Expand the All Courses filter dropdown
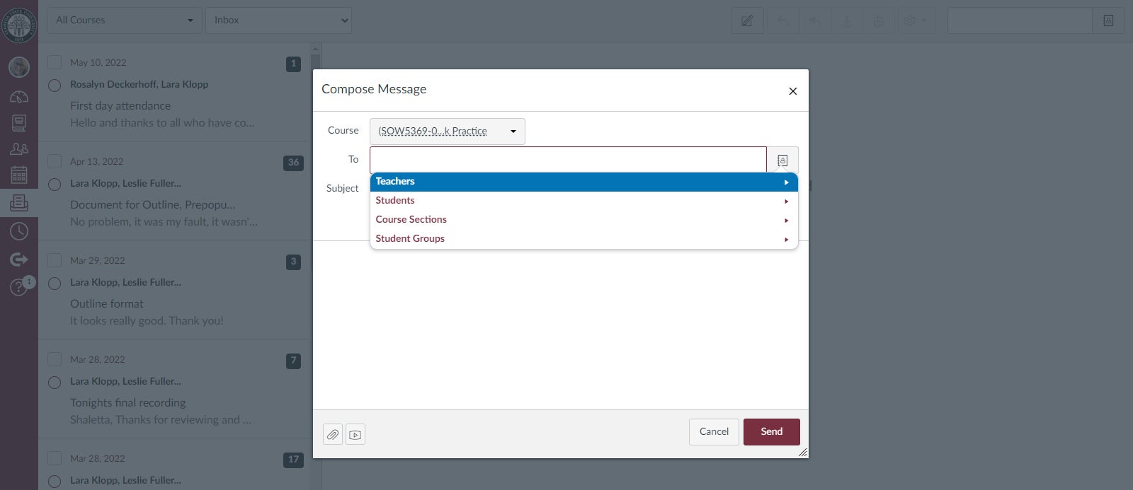Viewport: 1133px width, 490px height. point(125,21)
